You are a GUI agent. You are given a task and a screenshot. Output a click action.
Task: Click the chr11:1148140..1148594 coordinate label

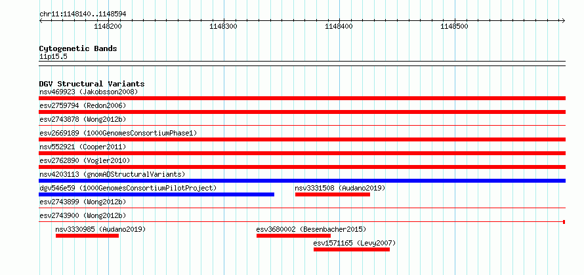coord(83,14)
